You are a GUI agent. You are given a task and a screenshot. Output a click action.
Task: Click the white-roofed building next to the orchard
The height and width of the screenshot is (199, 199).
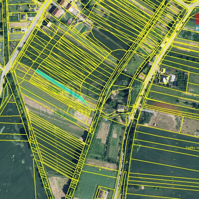point(173,78)
